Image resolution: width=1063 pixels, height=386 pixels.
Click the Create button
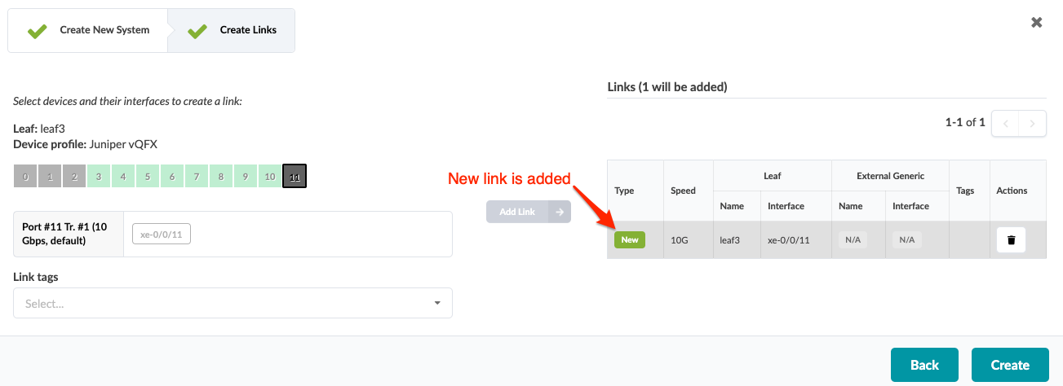coord(1010,365)
